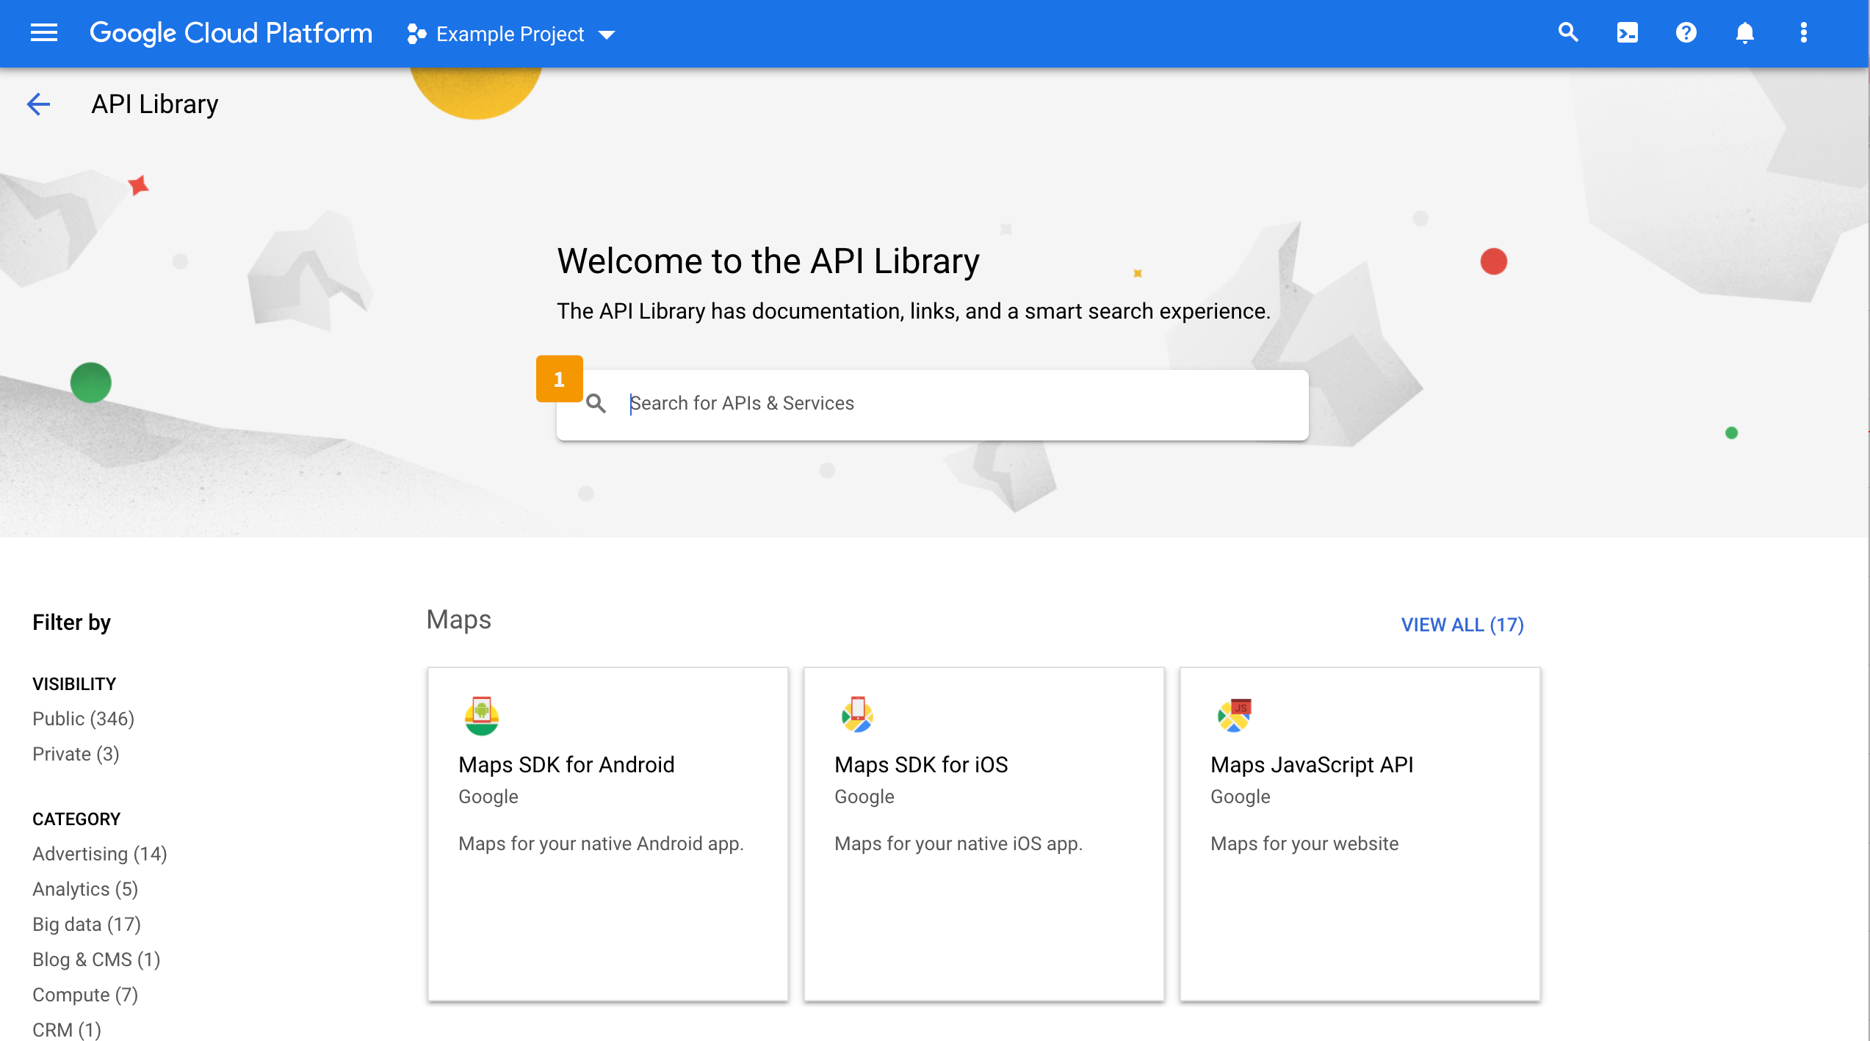
Task: Open the Maps JavaScript API card
Action: (x=1360, y=834)
